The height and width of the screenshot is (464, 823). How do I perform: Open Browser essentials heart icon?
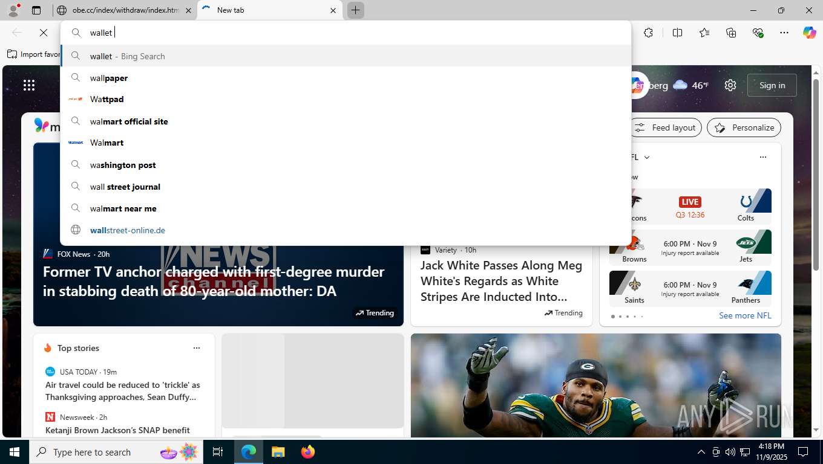tap(758, 33)
